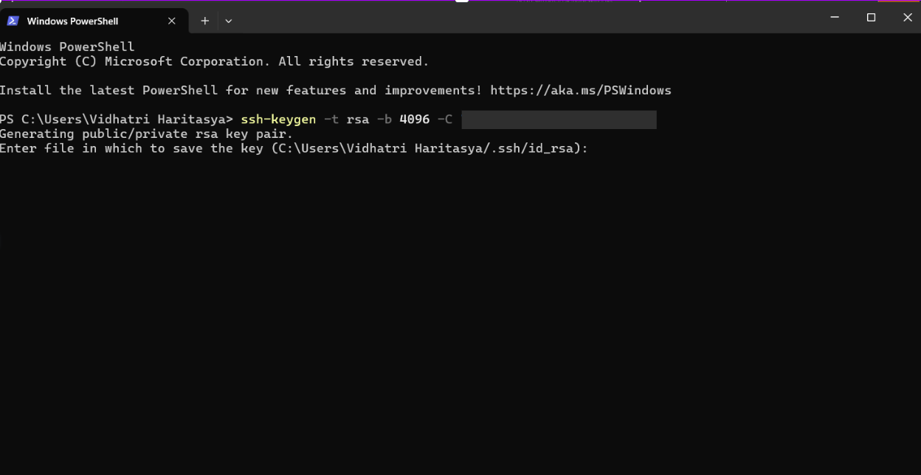Minimize the PowerShell window
The image size is (921, 475).
coord(835,18)
